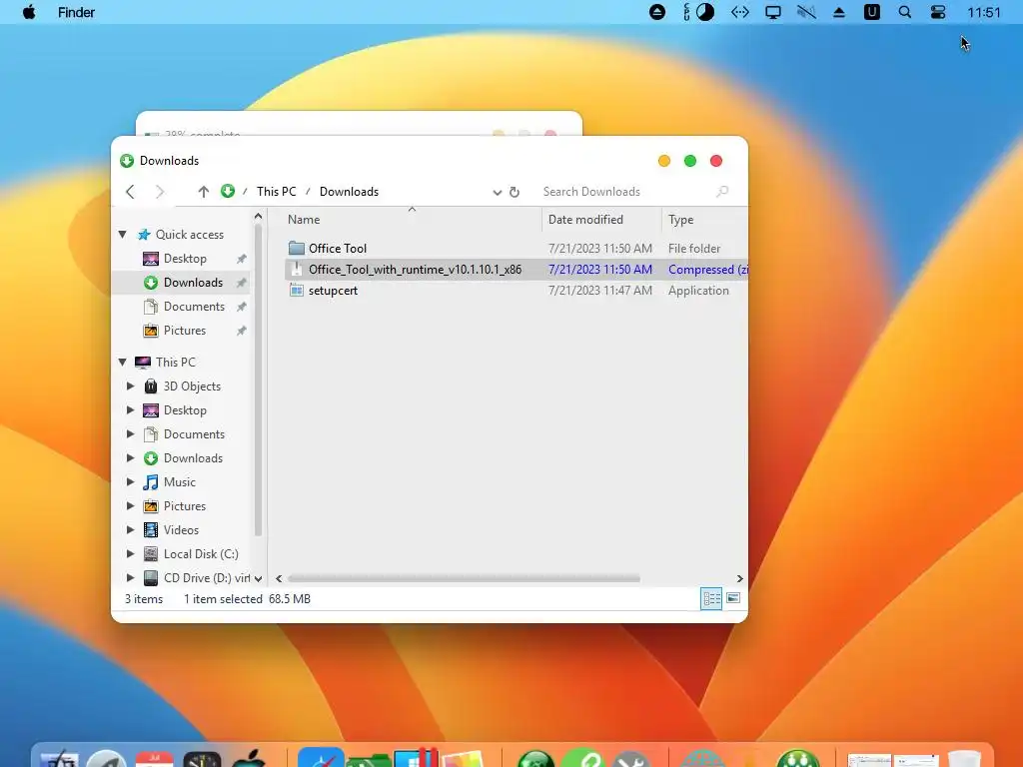Screen dimensions: 1023x767
Task: Select the Office Tool folder icon
Action: point(297,248)
